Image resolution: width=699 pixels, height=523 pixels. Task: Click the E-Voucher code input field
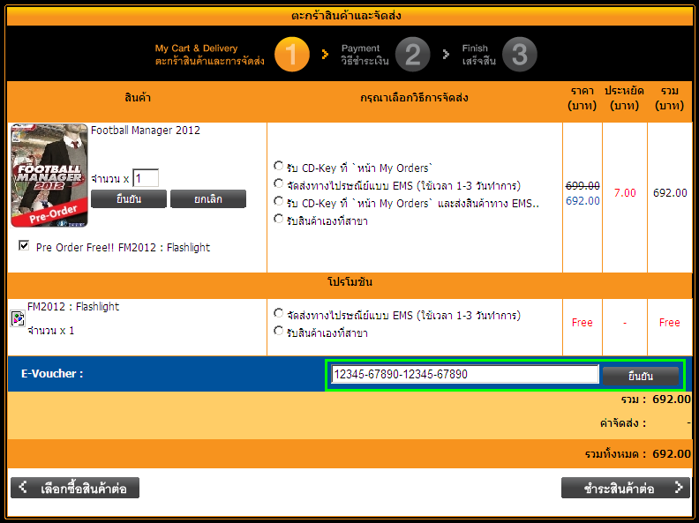464,374
